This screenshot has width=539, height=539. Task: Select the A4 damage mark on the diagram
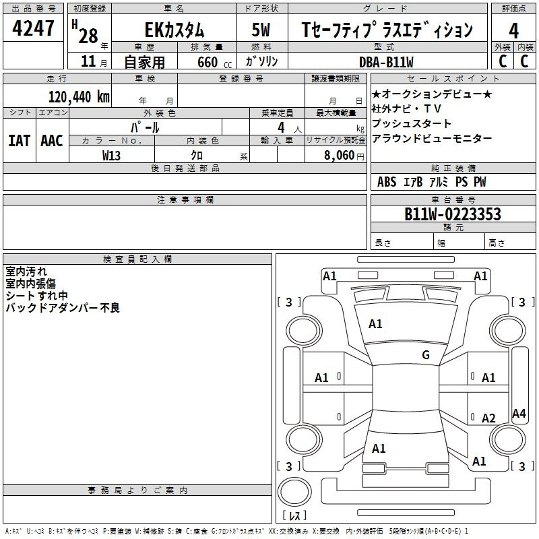tap(519, 414)
